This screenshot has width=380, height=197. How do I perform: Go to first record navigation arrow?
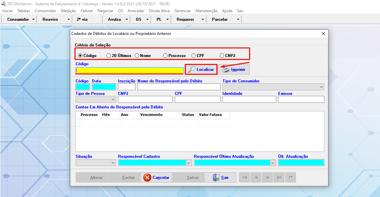[x=245, y=178]
